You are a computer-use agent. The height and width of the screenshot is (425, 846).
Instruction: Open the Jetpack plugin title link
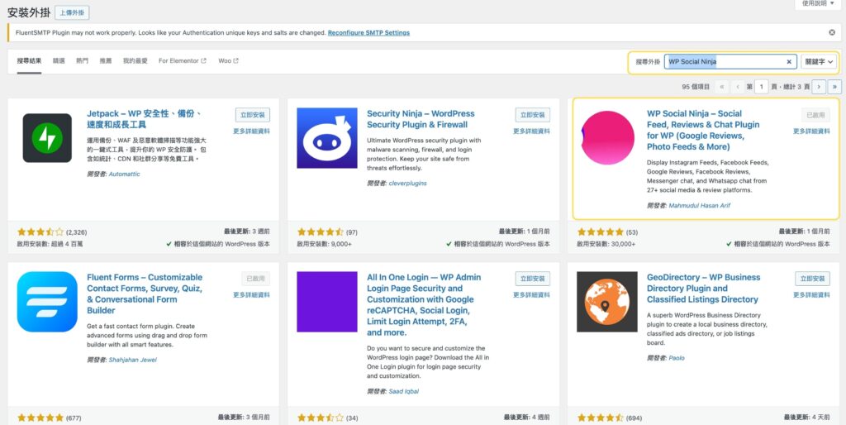click(x=145, y=119)
